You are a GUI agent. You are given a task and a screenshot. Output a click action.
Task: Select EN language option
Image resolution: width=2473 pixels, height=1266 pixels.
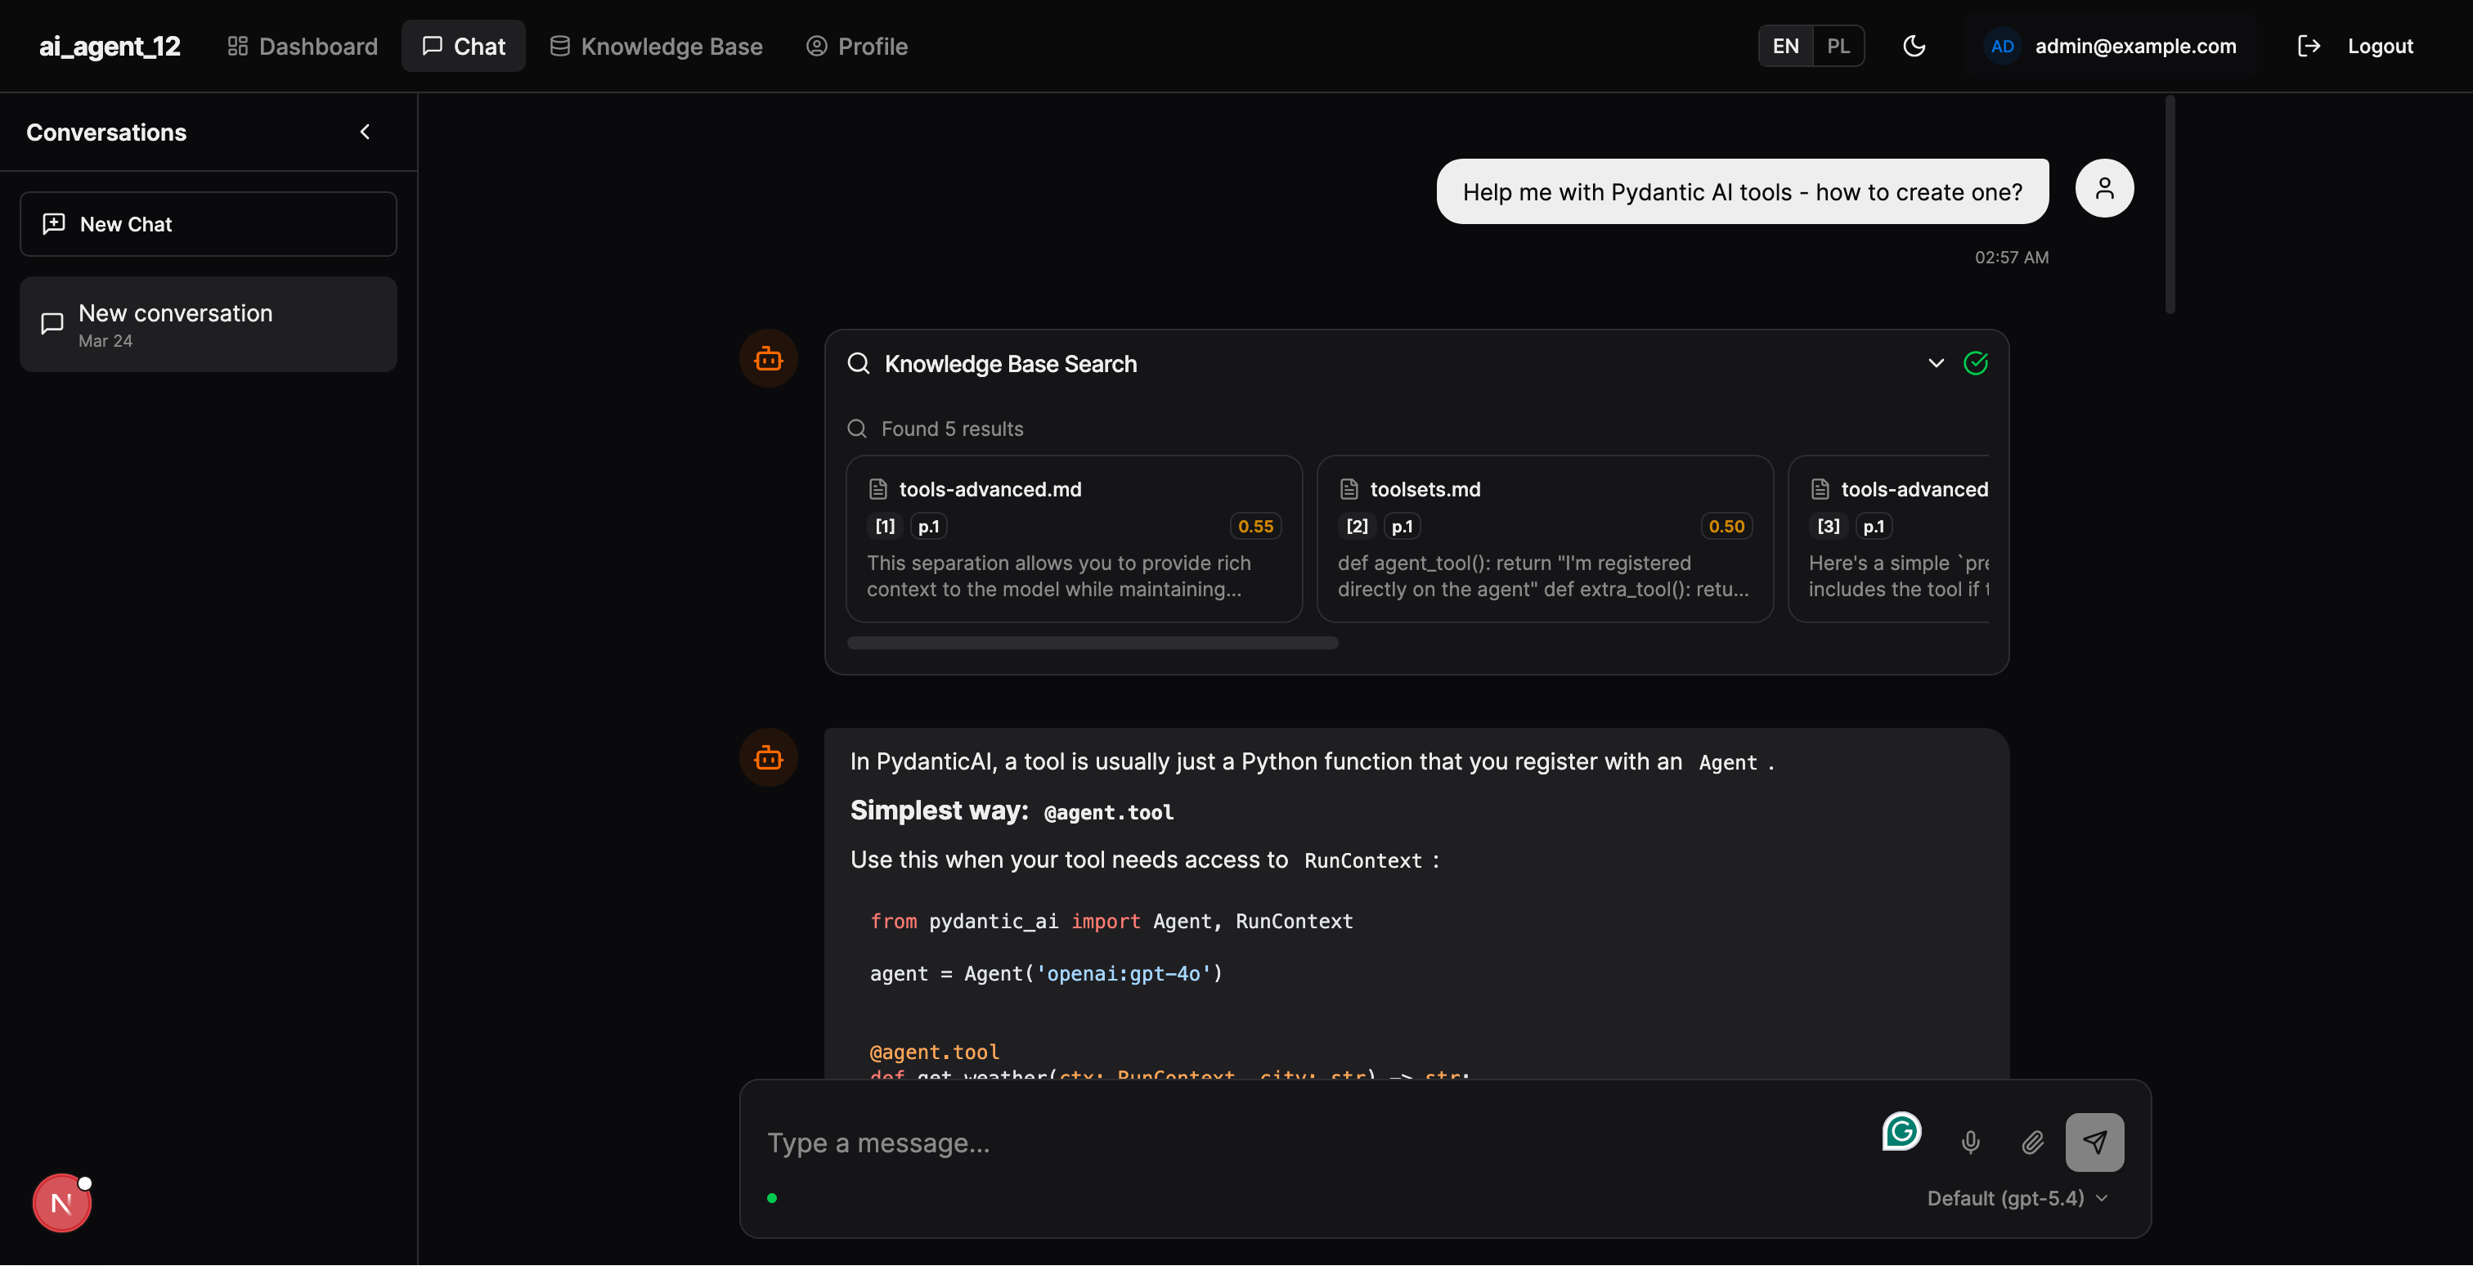1785,46
